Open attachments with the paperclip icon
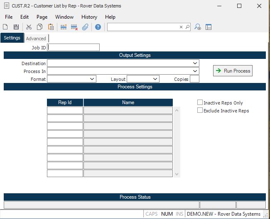 (85, 27)
